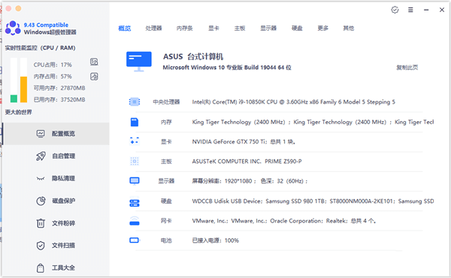The height and width of the screenshot is (278, 451).
Task: Click the VMware, Inc. network adapter text
Action: (284, 221)
